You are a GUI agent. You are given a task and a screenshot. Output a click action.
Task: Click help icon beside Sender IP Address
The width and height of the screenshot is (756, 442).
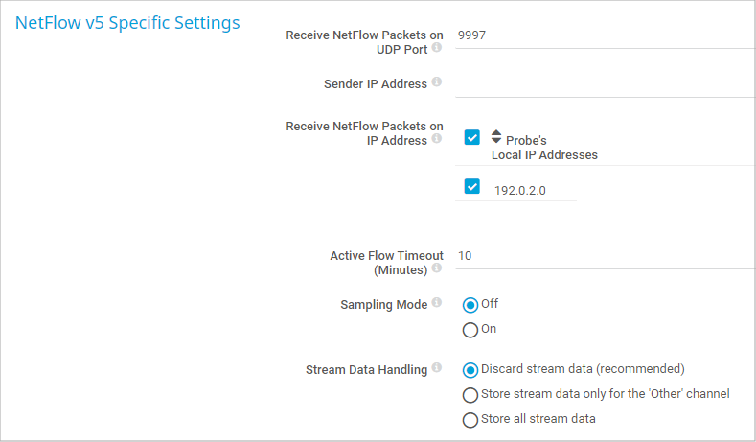437,83
